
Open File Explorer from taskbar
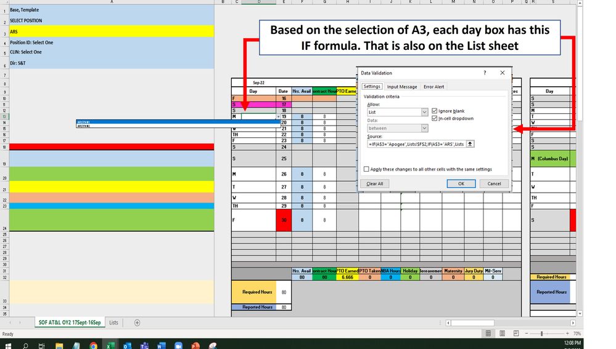(59, 345)
